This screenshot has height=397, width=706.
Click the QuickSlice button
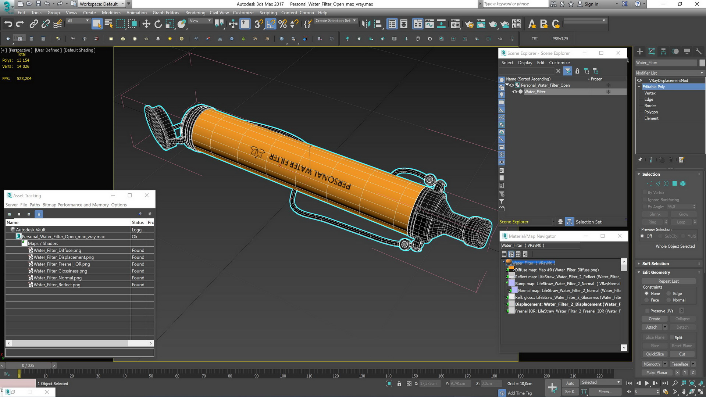click(655, 354)
